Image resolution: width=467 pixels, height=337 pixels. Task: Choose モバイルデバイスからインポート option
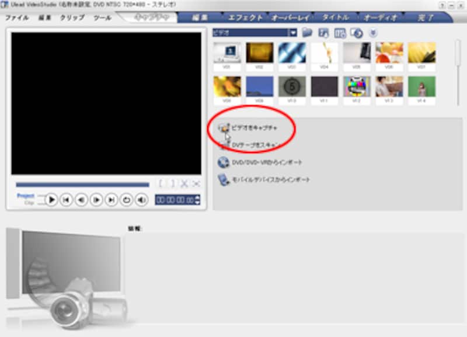click(271, 180)
